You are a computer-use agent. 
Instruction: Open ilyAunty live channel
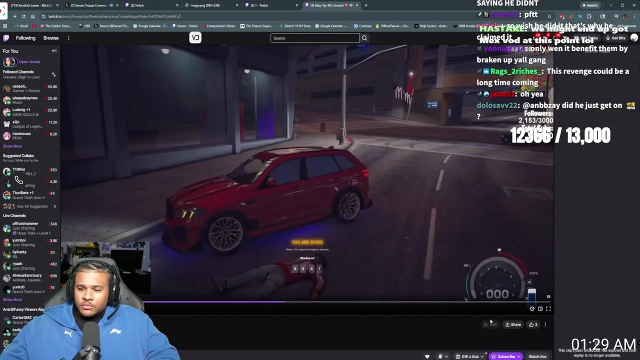coord(30,254)
